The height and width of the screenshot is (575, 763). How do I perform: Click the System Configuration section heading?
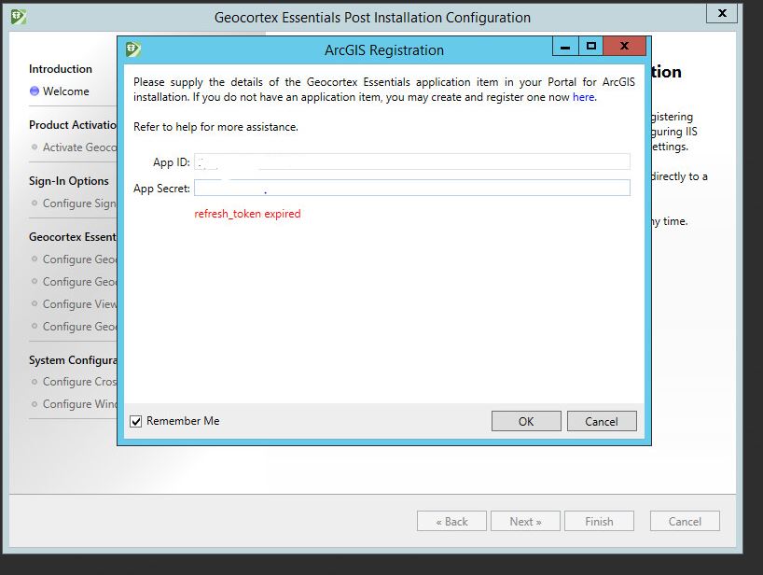pos(73,360)
